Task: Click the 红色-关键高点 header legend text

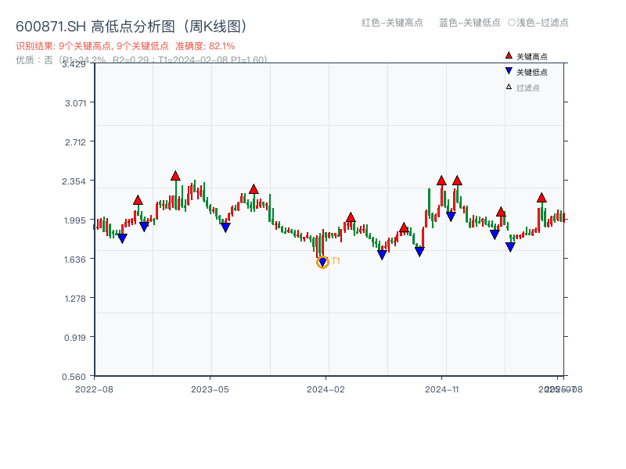Action: 392,23
